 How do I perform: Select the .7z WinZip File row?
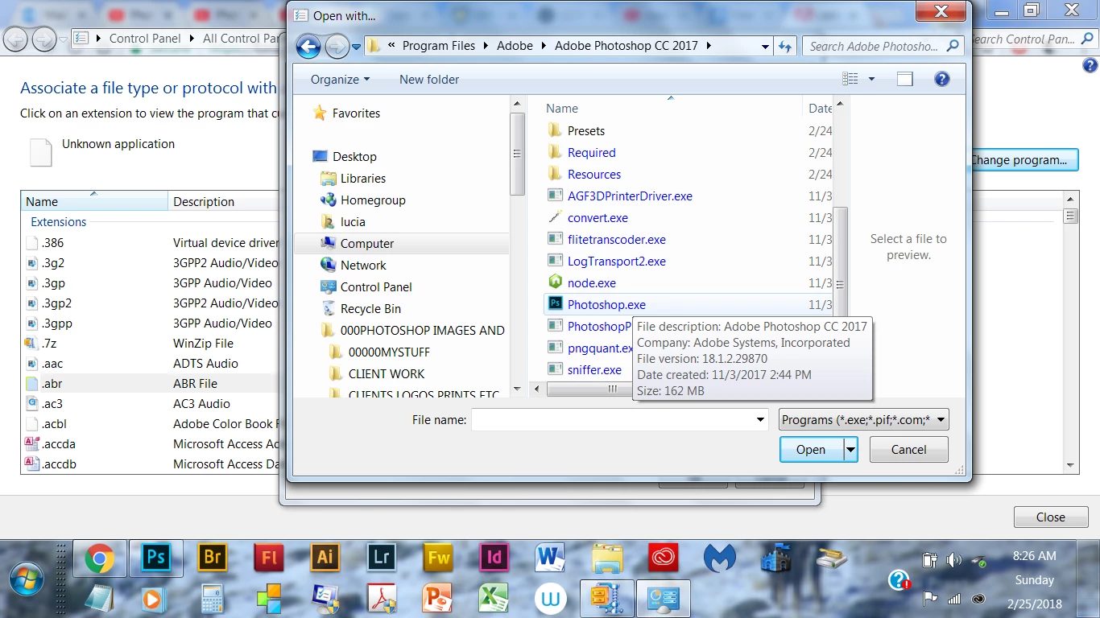150,344
